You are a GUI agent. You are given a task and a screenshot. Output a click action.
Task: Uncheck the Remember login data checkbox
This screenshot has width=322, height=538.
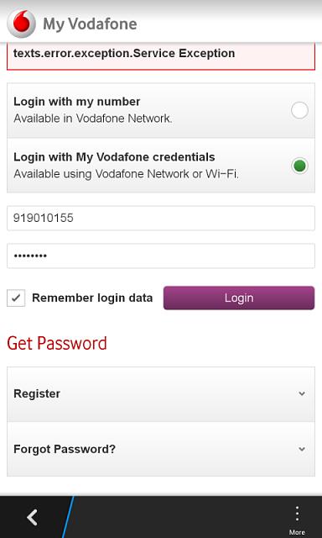16,298
